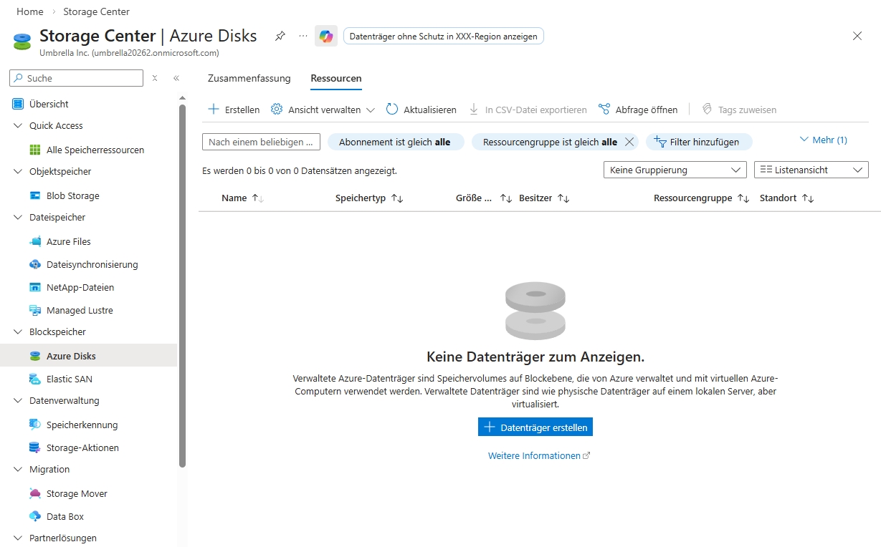
Task: Open Blob Storage in the sidebar
Action: click(x=72, y=195)
